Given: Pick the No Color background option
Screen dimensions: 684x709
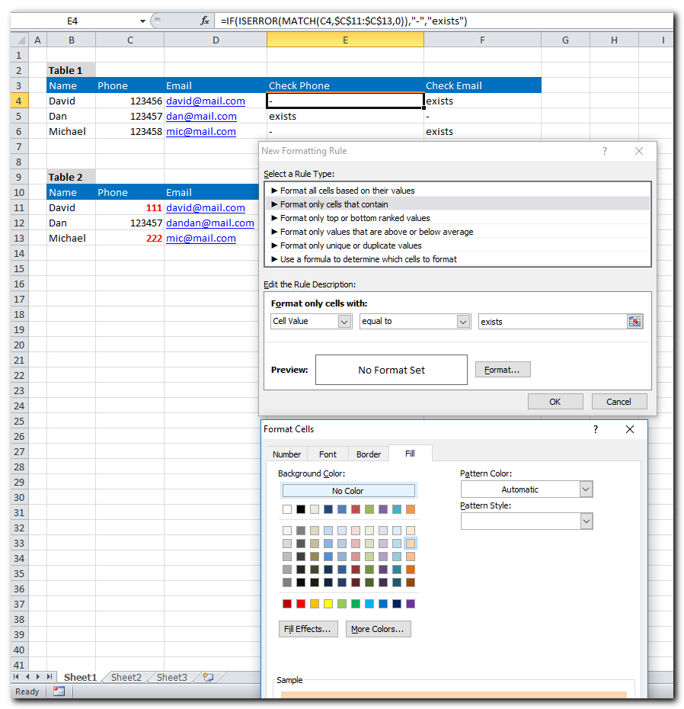Looking at the screenshot, I should (x=348, y=491).
